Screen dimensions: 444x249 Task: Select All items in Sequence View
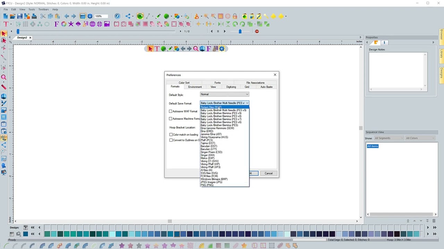point(373,146)
